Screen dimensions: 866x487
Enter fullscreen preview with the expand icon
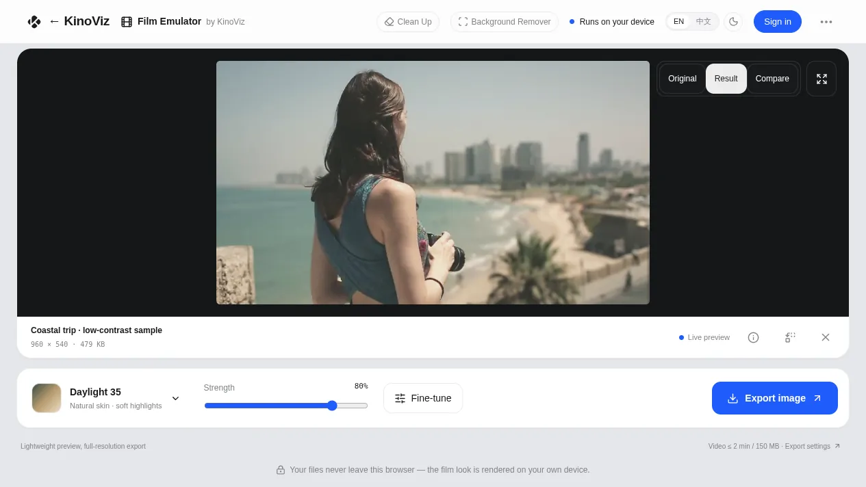pos(822,79)
